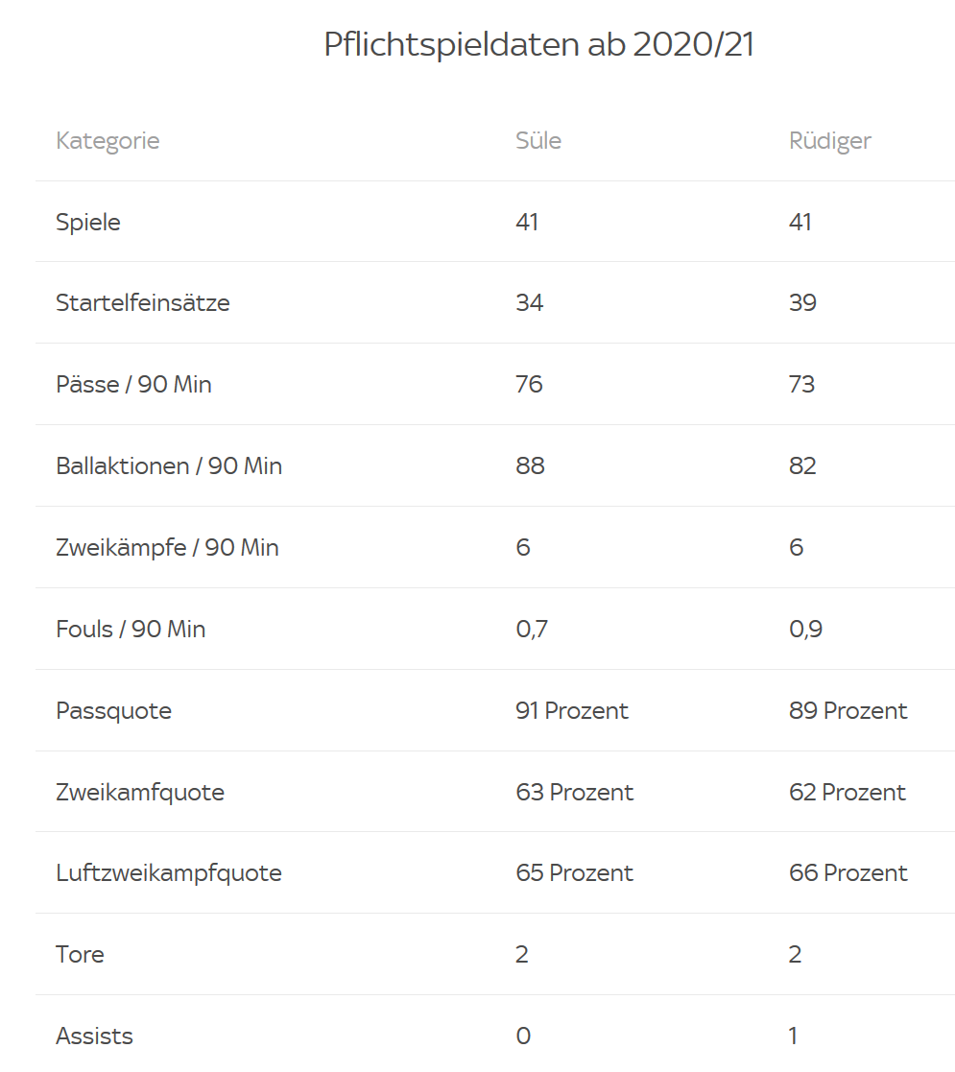The height and width of the screenshot is (1072, 955).
Task: Click the Startelfeinsätze row label
Action: (x=143, y=303)
